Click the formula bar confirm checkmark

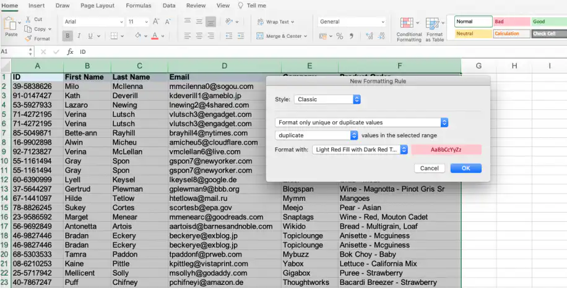pyautogui.click(x=56, y=52)
